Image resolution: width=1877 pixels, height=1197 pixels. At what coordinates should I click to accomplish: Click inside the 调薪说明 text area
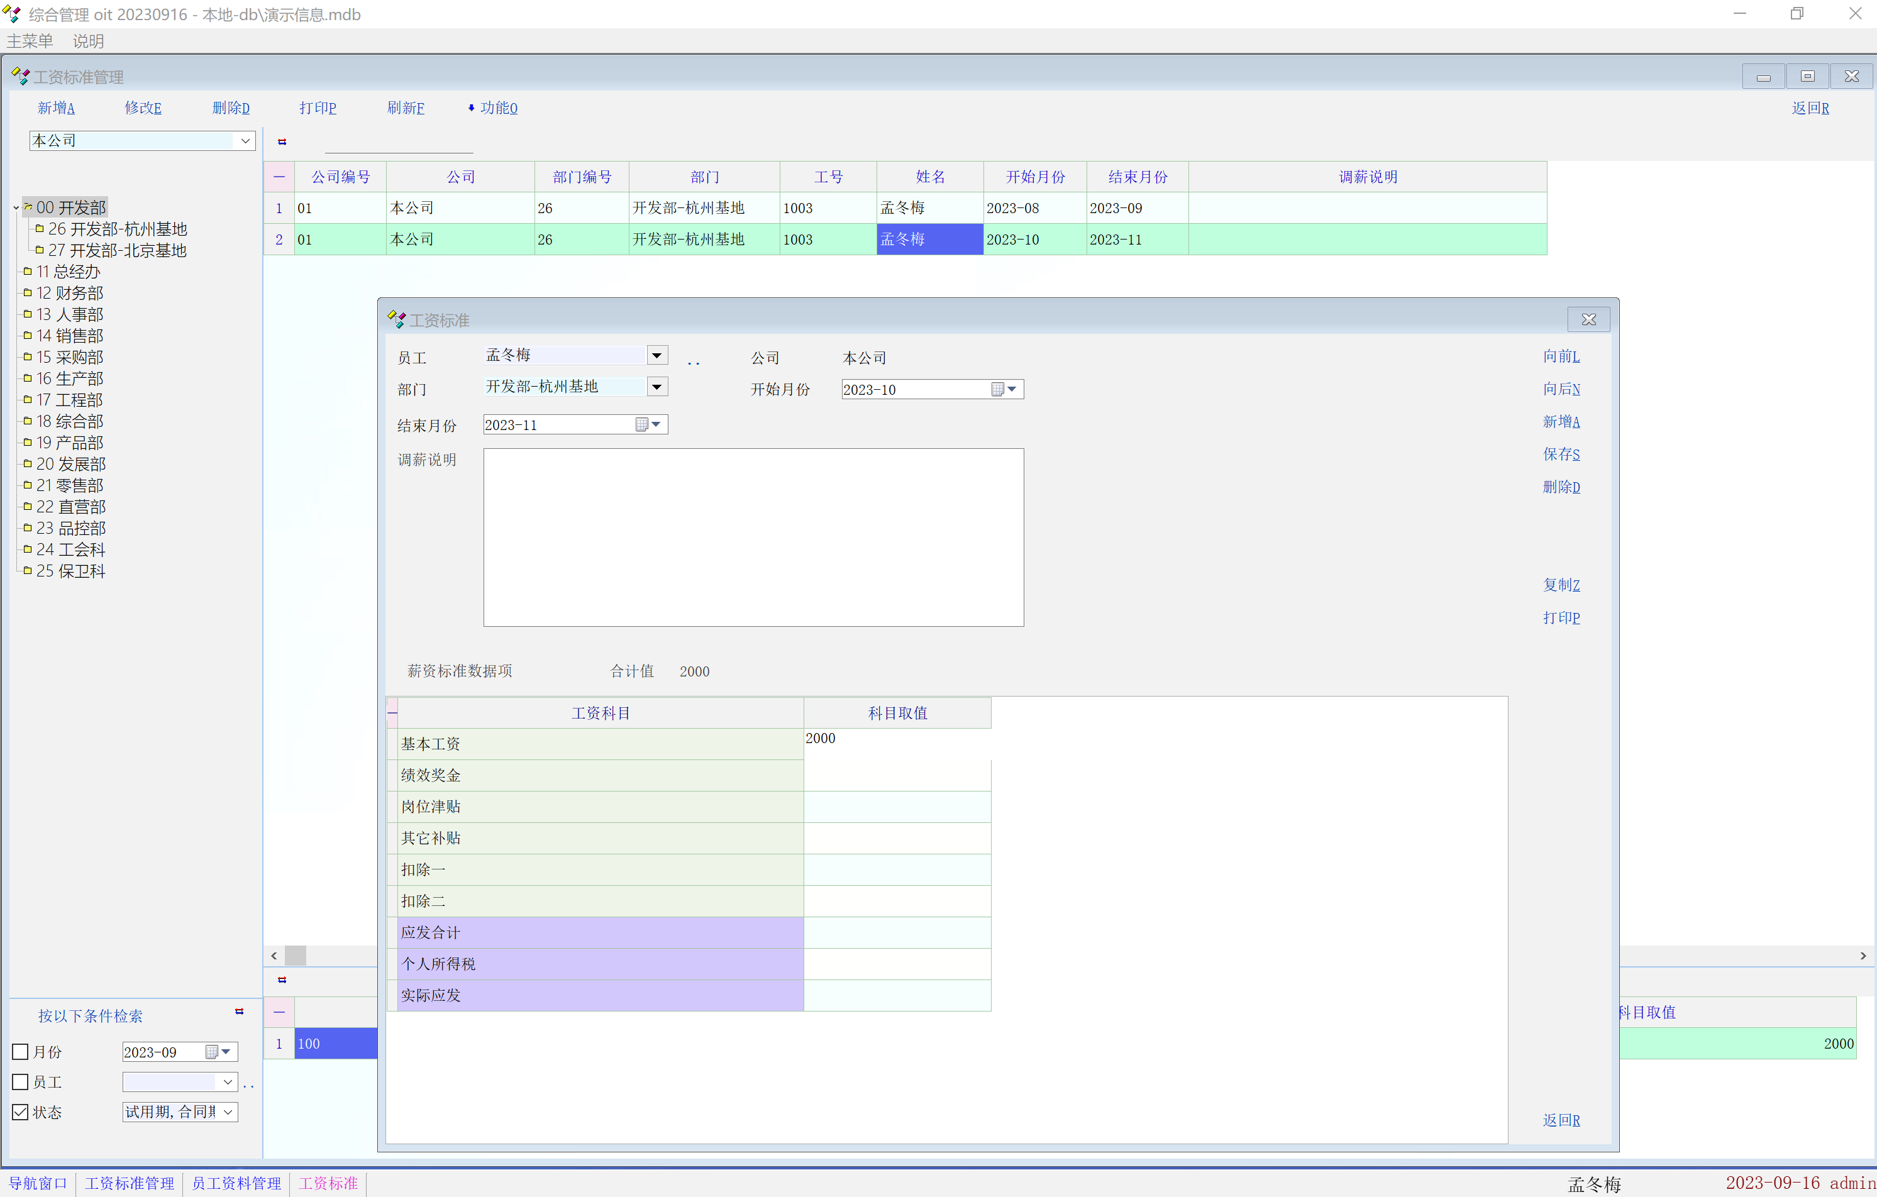click(753, 537)
